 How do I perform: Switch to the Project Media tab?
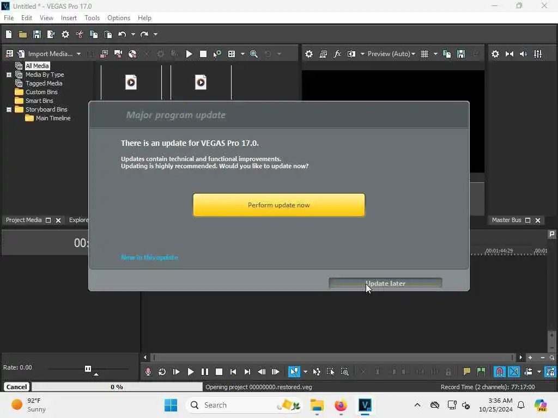click(23, 220)
